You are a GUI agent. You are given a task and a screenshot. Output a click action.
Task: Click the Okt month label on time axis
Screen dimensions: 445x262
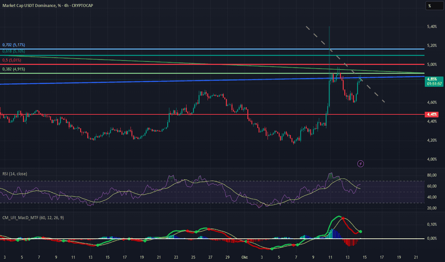[244, 257]
